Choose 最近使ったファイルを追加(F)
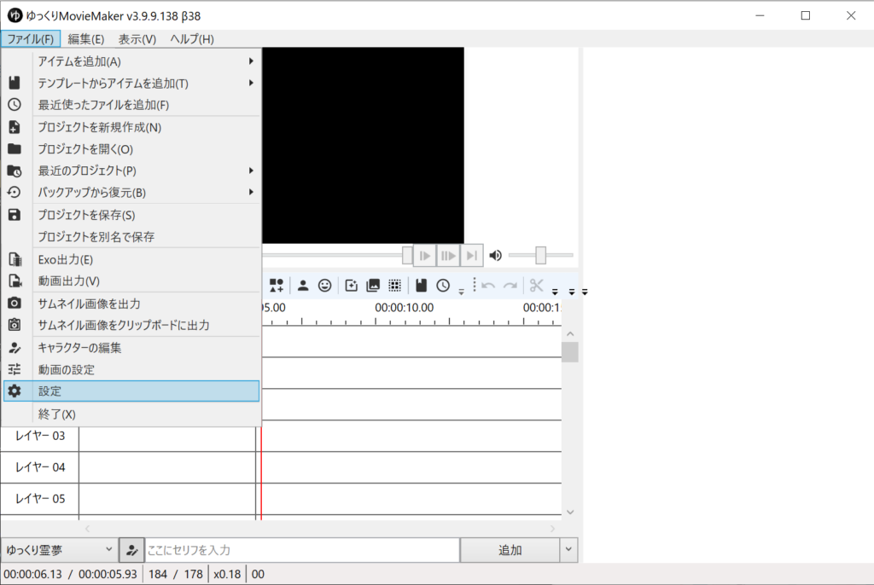 (131, 105)
